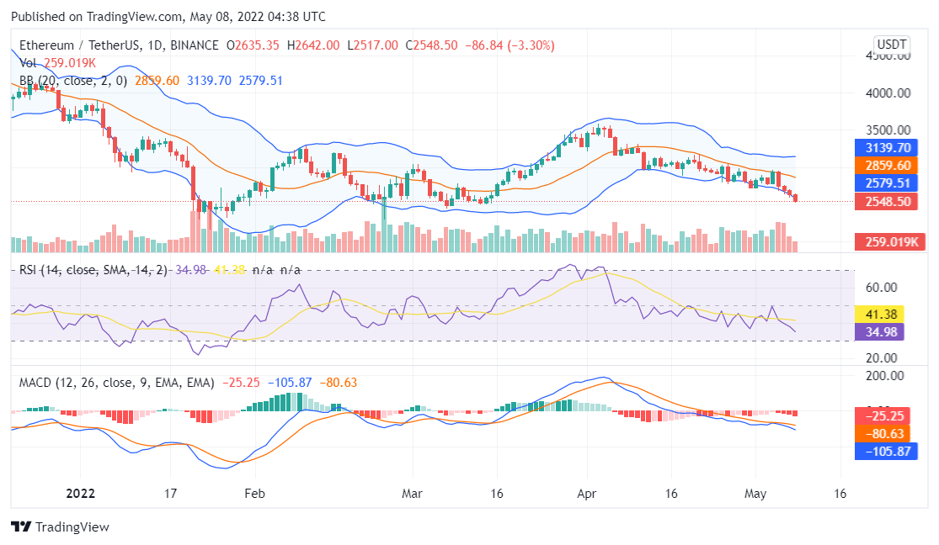
Task: Select the 2022 label on the date axis
Action: click(x=80, y=494)
